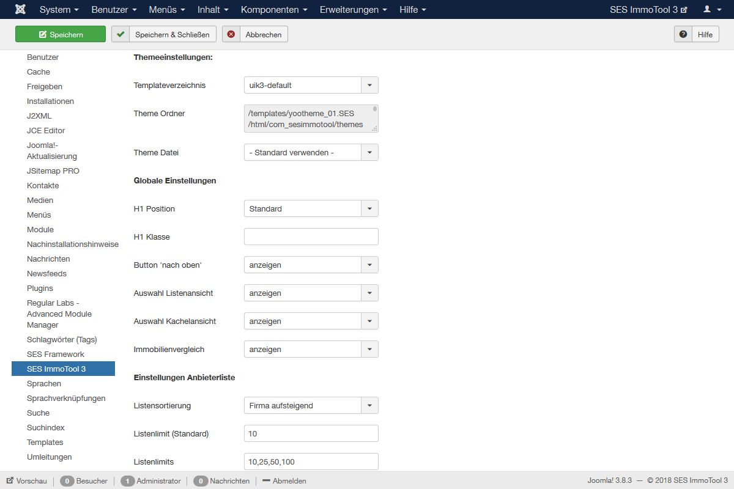Click the Vorschau preview link icon
The height and width of the screenshot is (489, 734).
pos(10,481)
